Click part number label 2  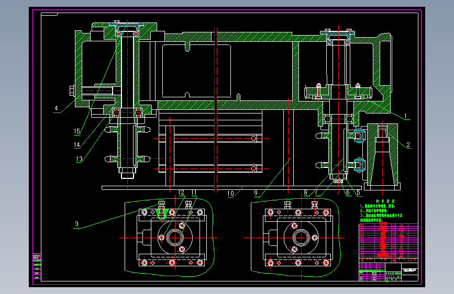pyautogui.click(x=408, y=145)
